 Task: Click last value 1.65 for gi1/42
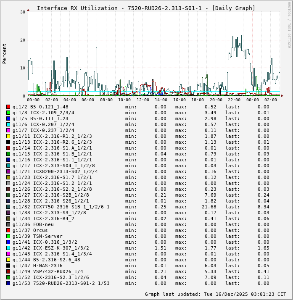coord(263,248)
